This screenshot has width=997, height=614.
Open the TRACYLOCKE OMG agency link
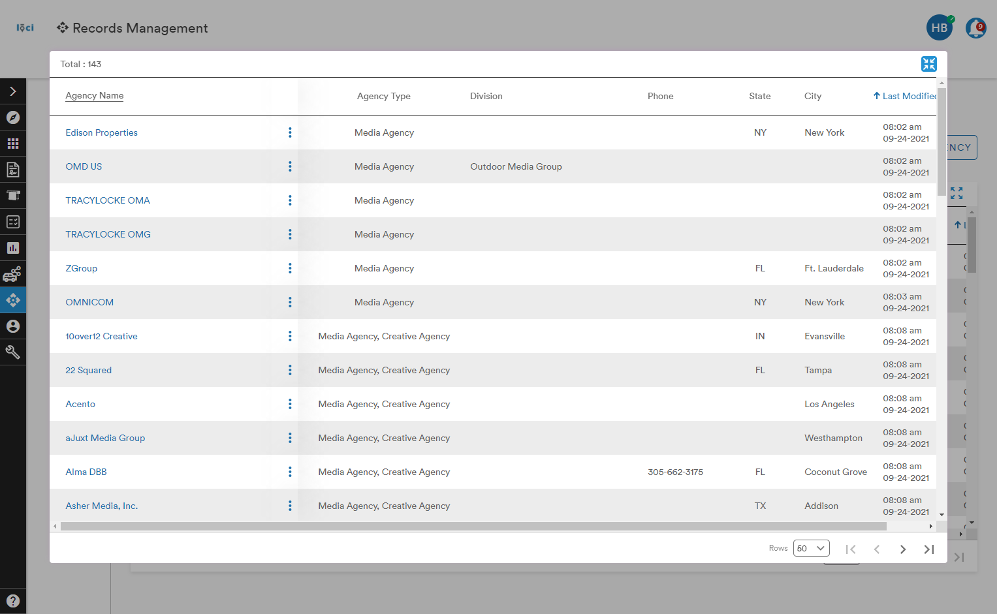pos(108,234)
